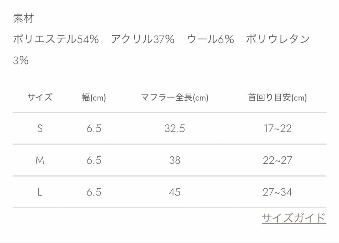Click the 38 muffler length value
The width and height of the screenshot is (339, 243).
click(x=175, y=160)
